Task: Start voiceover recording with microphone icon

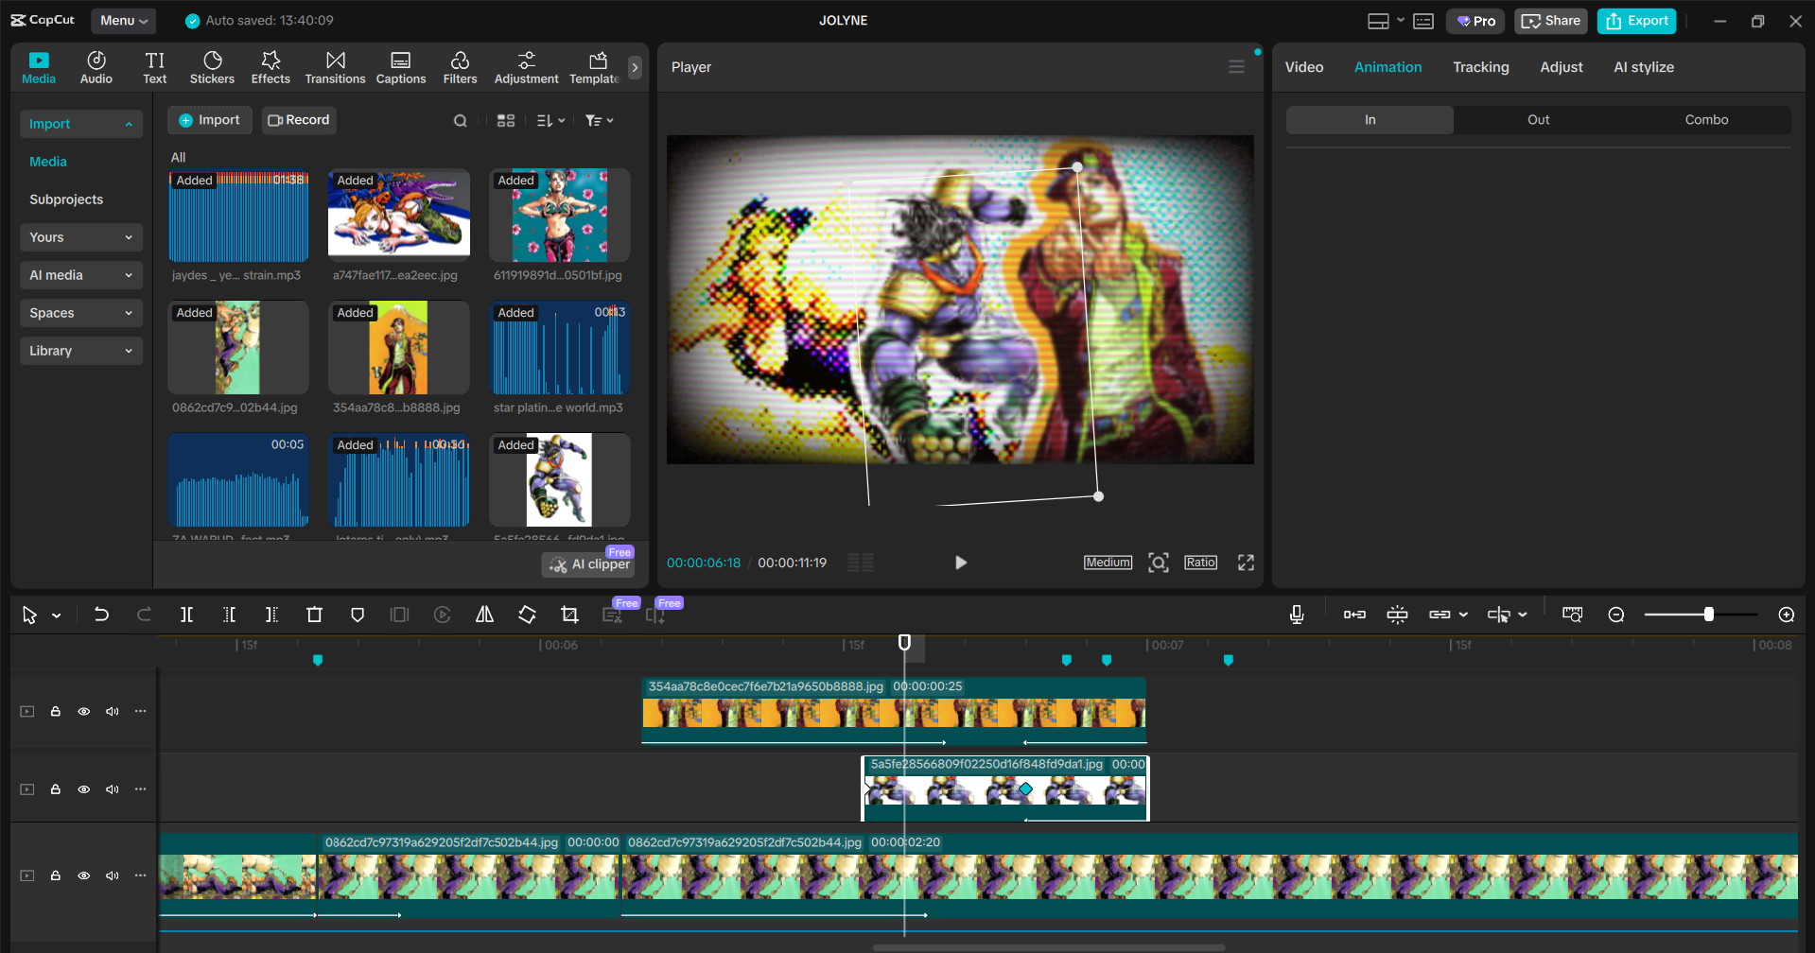Action: pos(1297,615)
